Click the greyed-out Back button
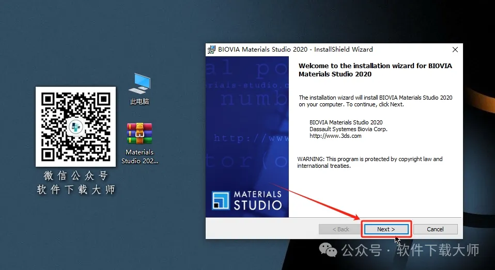495x270 pixels. click(340, 229)
